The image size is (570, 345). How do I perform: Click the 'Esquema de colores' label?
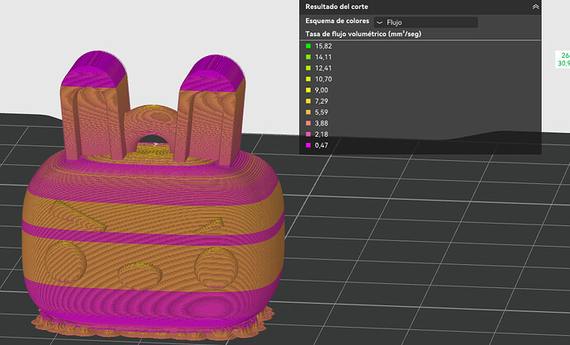(x=337, y=21)
